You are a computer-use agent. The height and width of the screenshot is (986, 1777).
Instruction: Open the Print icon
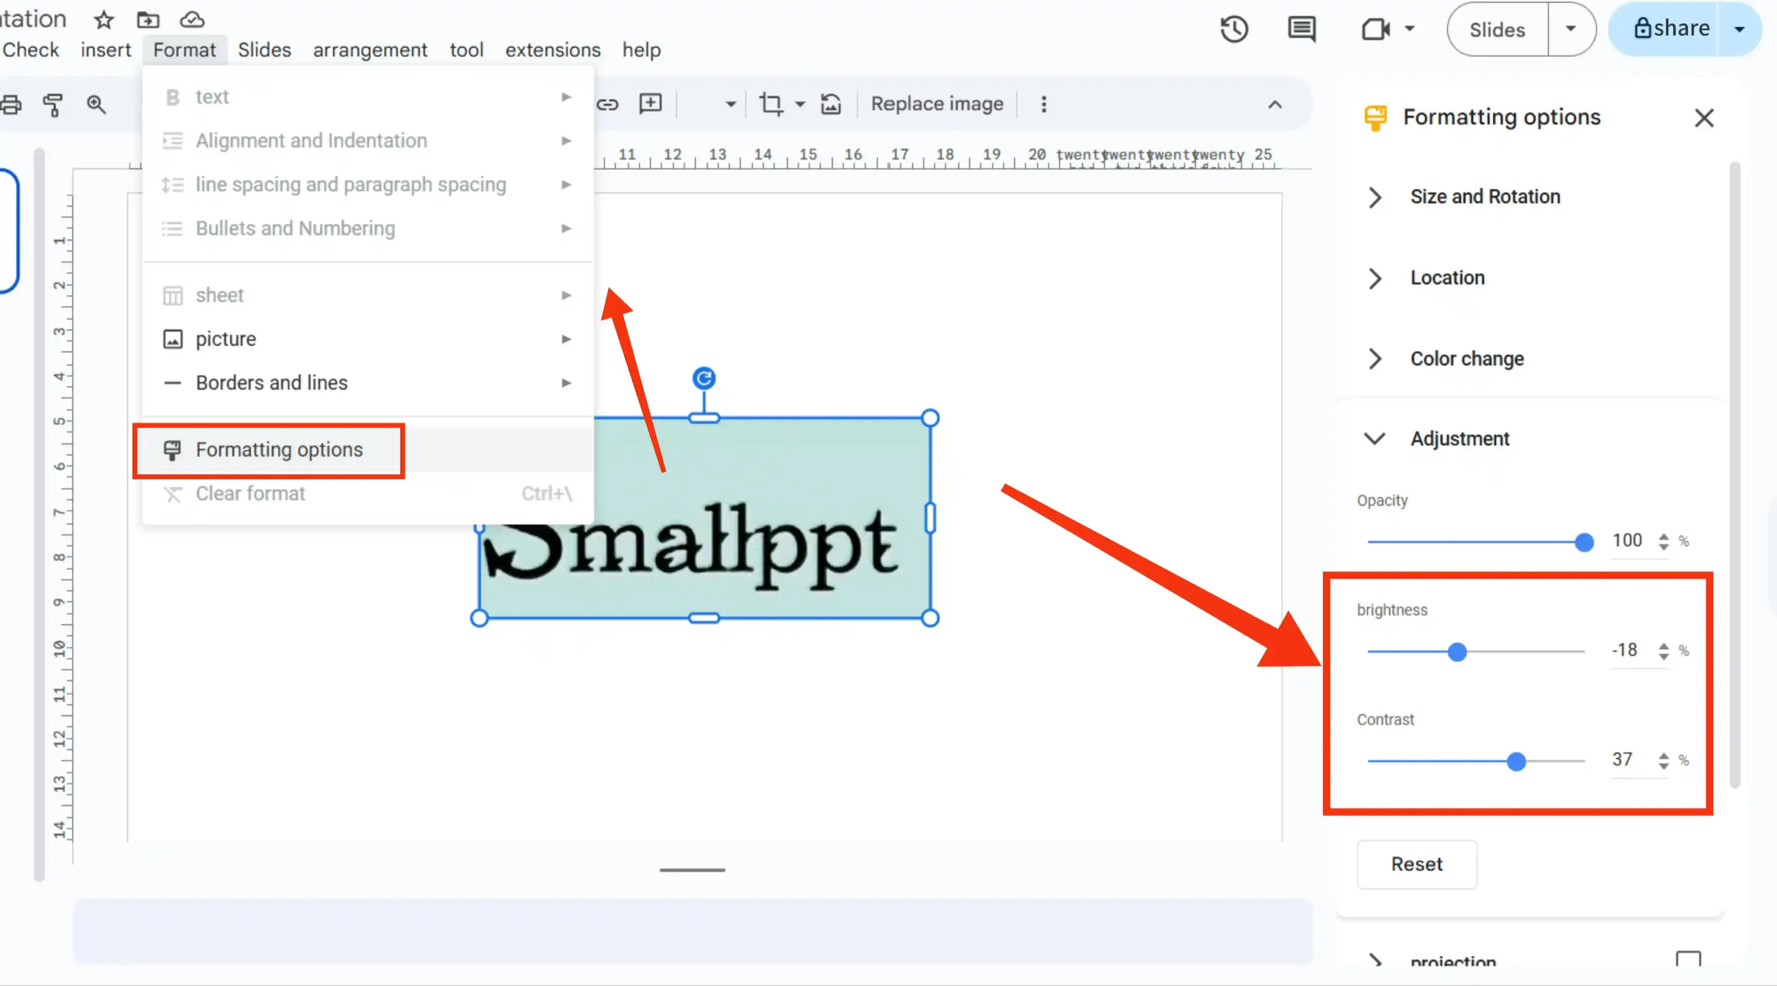point(11,104)
